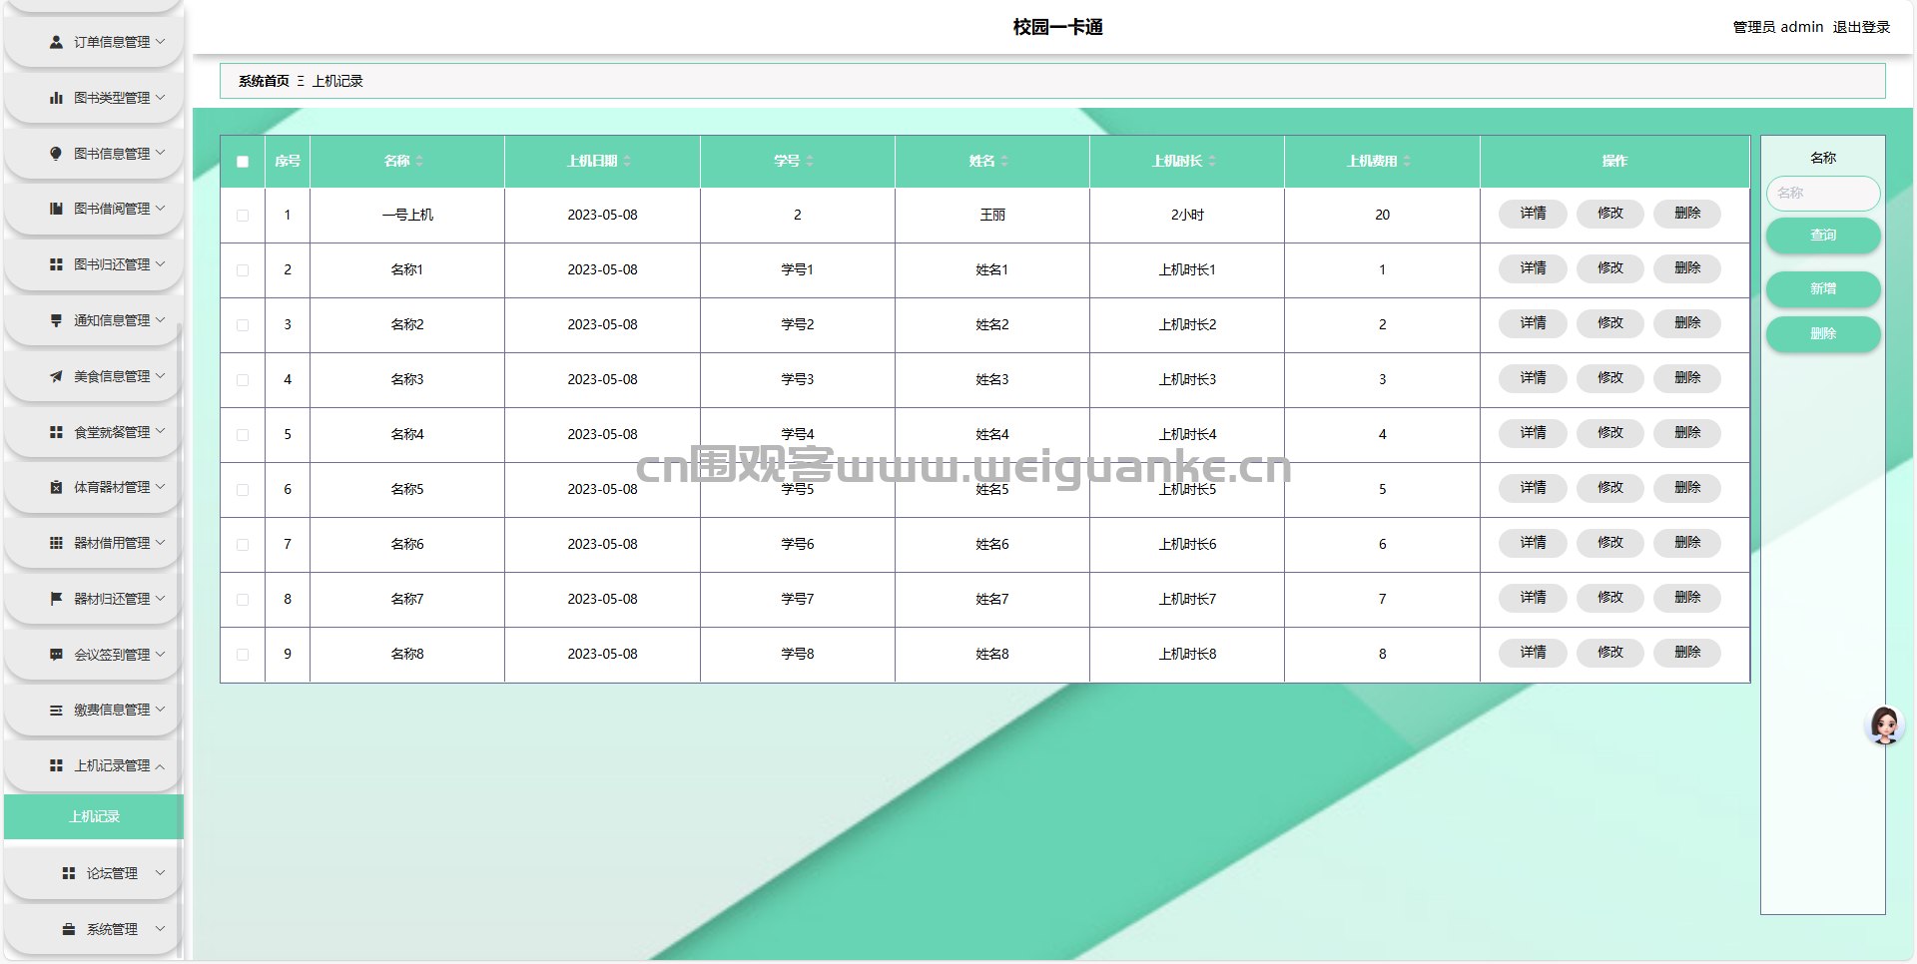
Task: Sort by 上机日期 column arrows
Action: [627, 161]
